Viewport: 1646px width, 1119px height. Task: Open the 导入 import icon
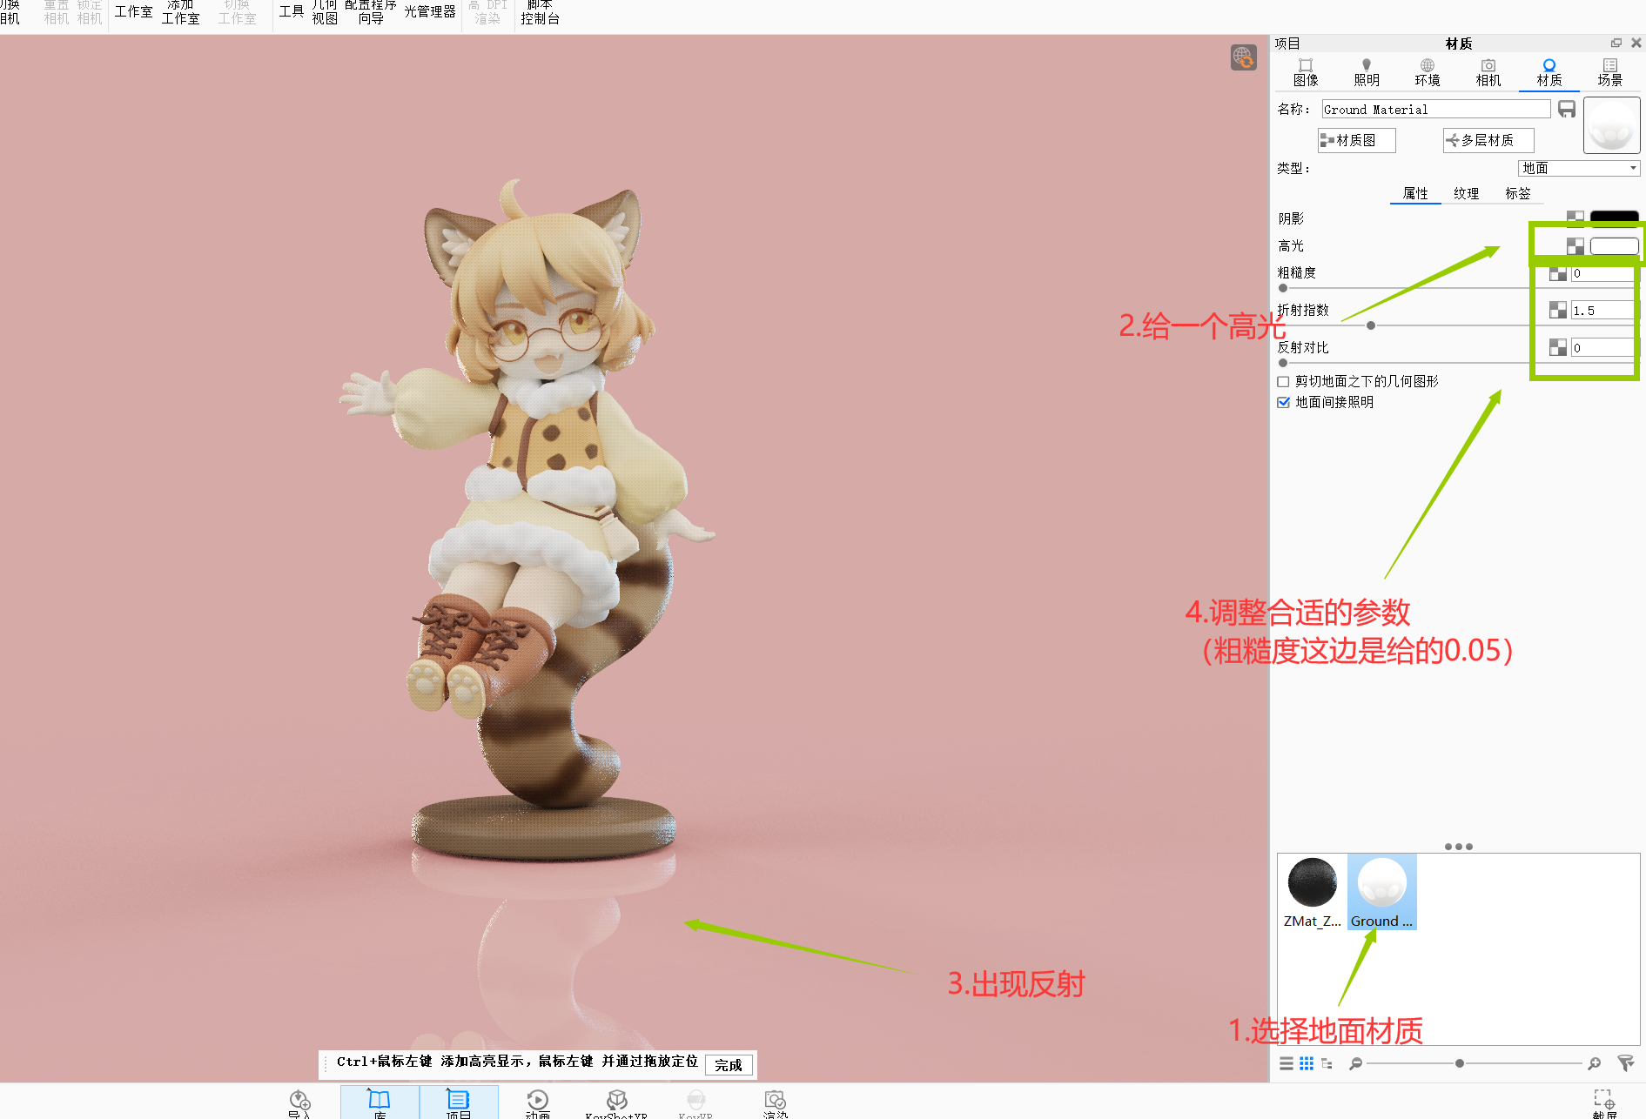(299, 1103)
